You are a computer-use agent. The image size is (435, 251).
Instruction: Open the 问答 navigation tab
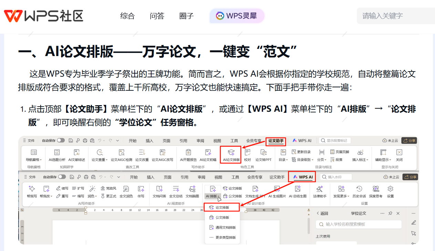157,16
